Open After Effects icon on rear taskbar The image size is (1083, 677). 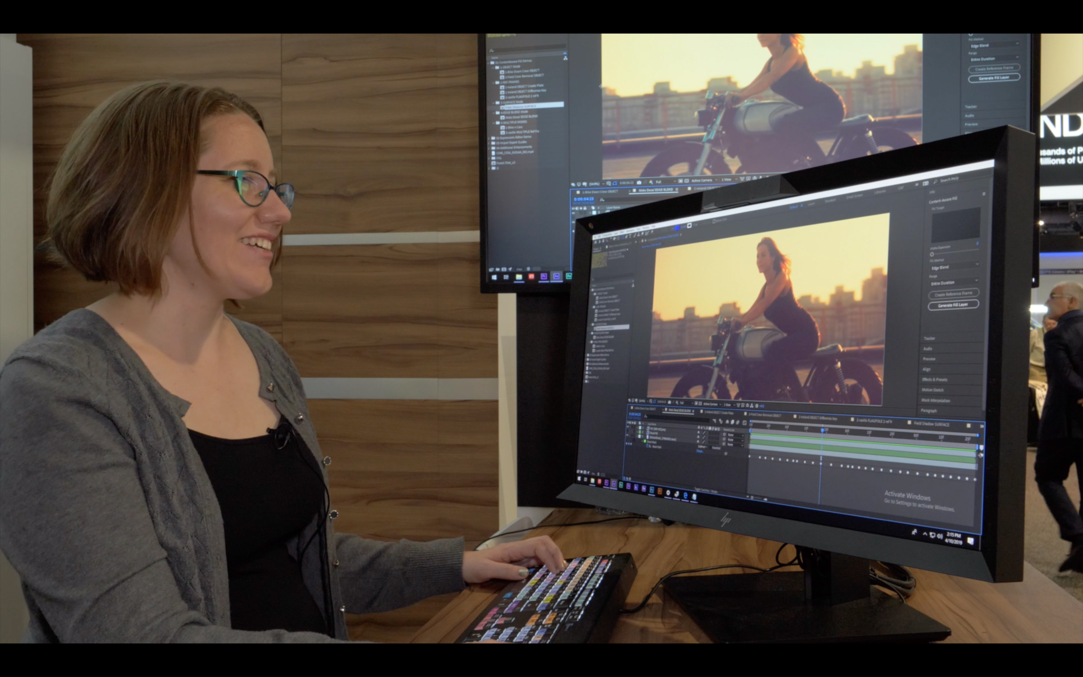[x=556, y=276]
